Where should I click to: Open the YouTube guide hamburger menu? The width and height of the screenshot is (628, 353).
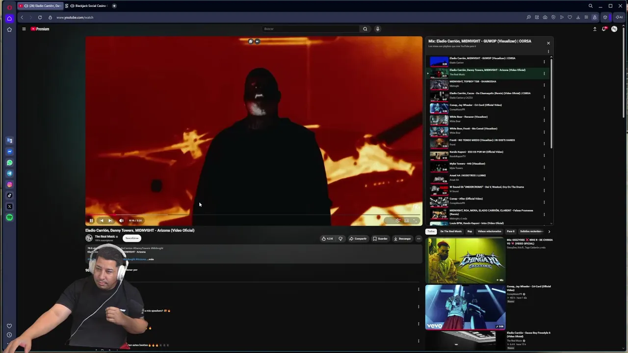(x=24, y=29)
